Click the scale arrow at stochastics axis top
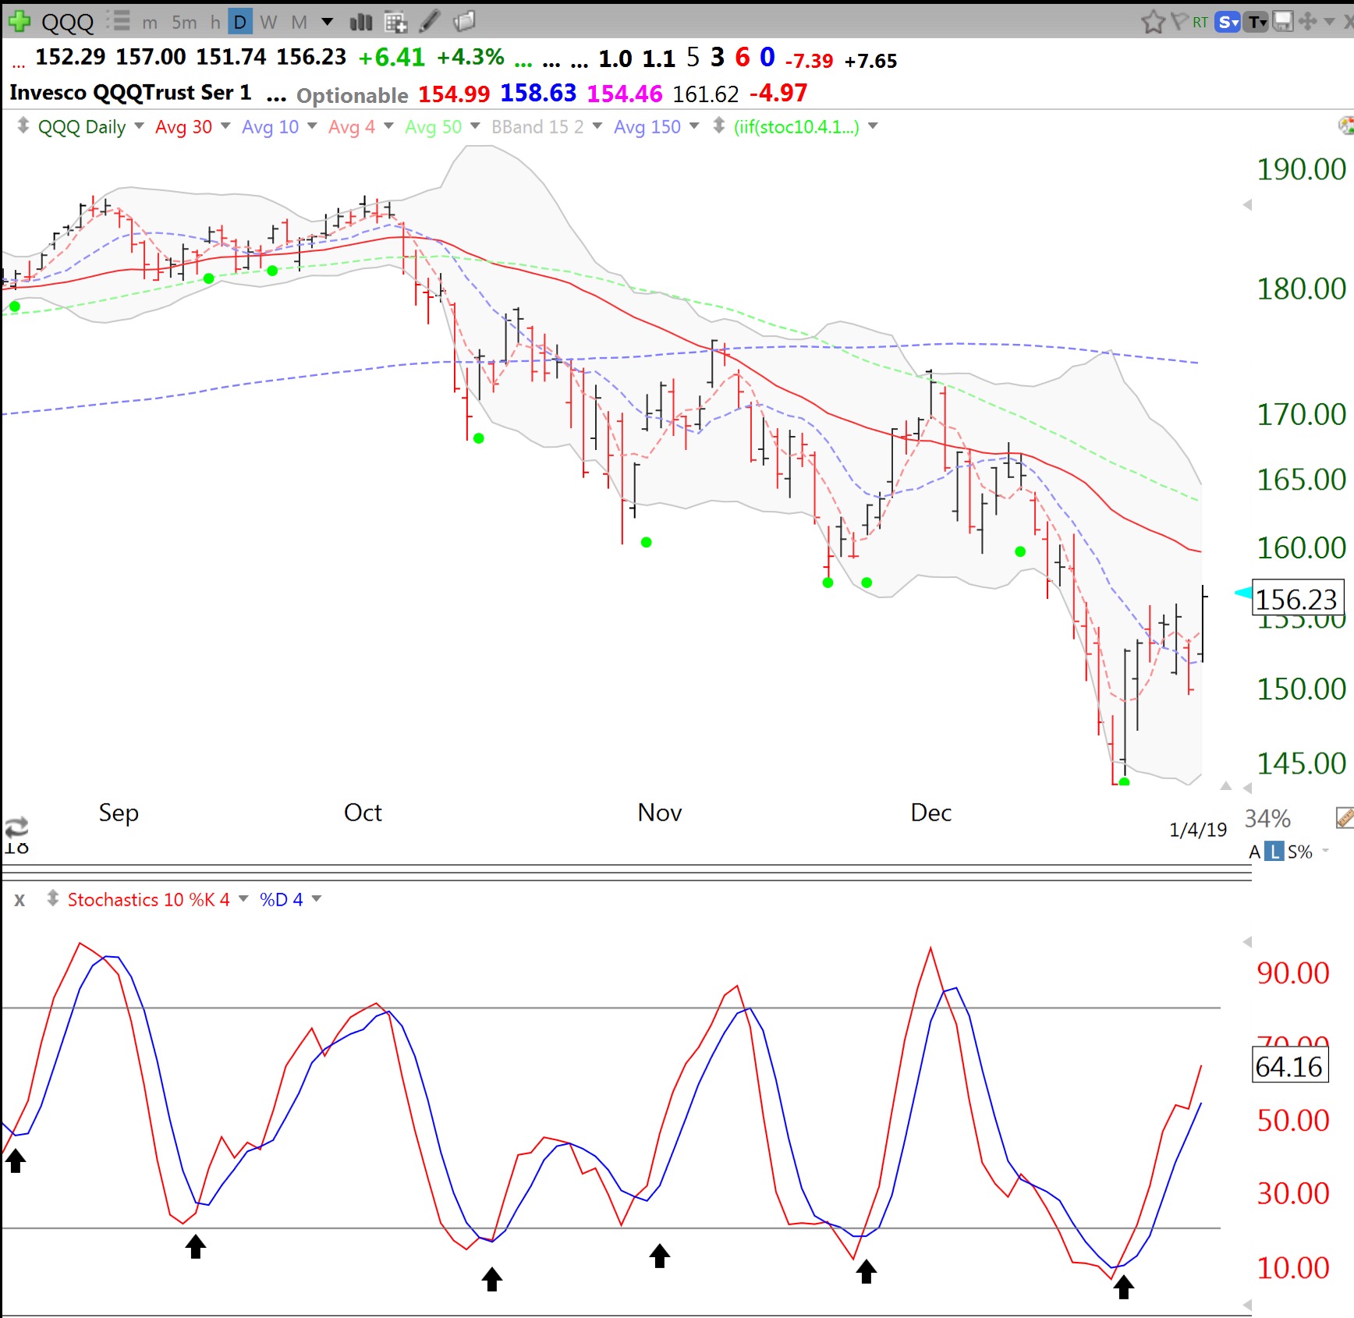This screenshot has width=1354, height=1318. [x=1247, y=942]
